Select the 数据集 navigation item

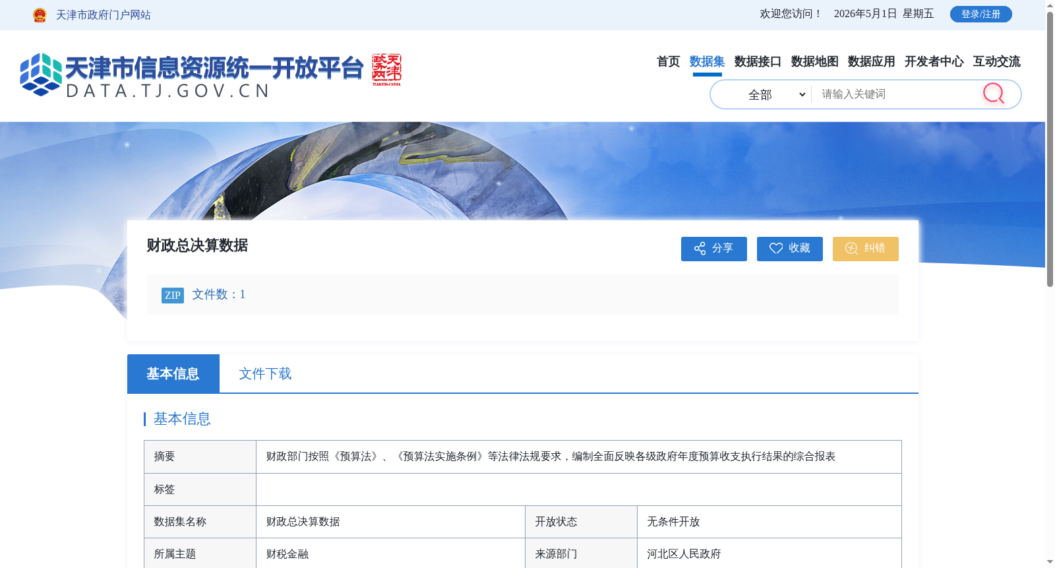(x=707, y=61)
